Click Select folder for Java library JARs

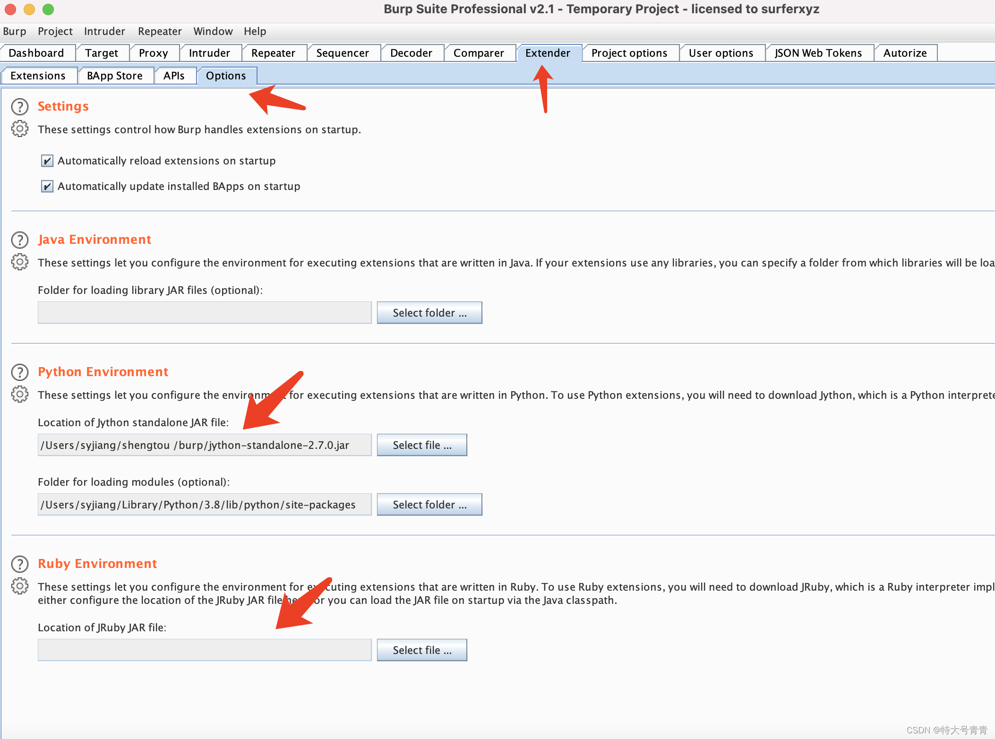click(429, 313)
